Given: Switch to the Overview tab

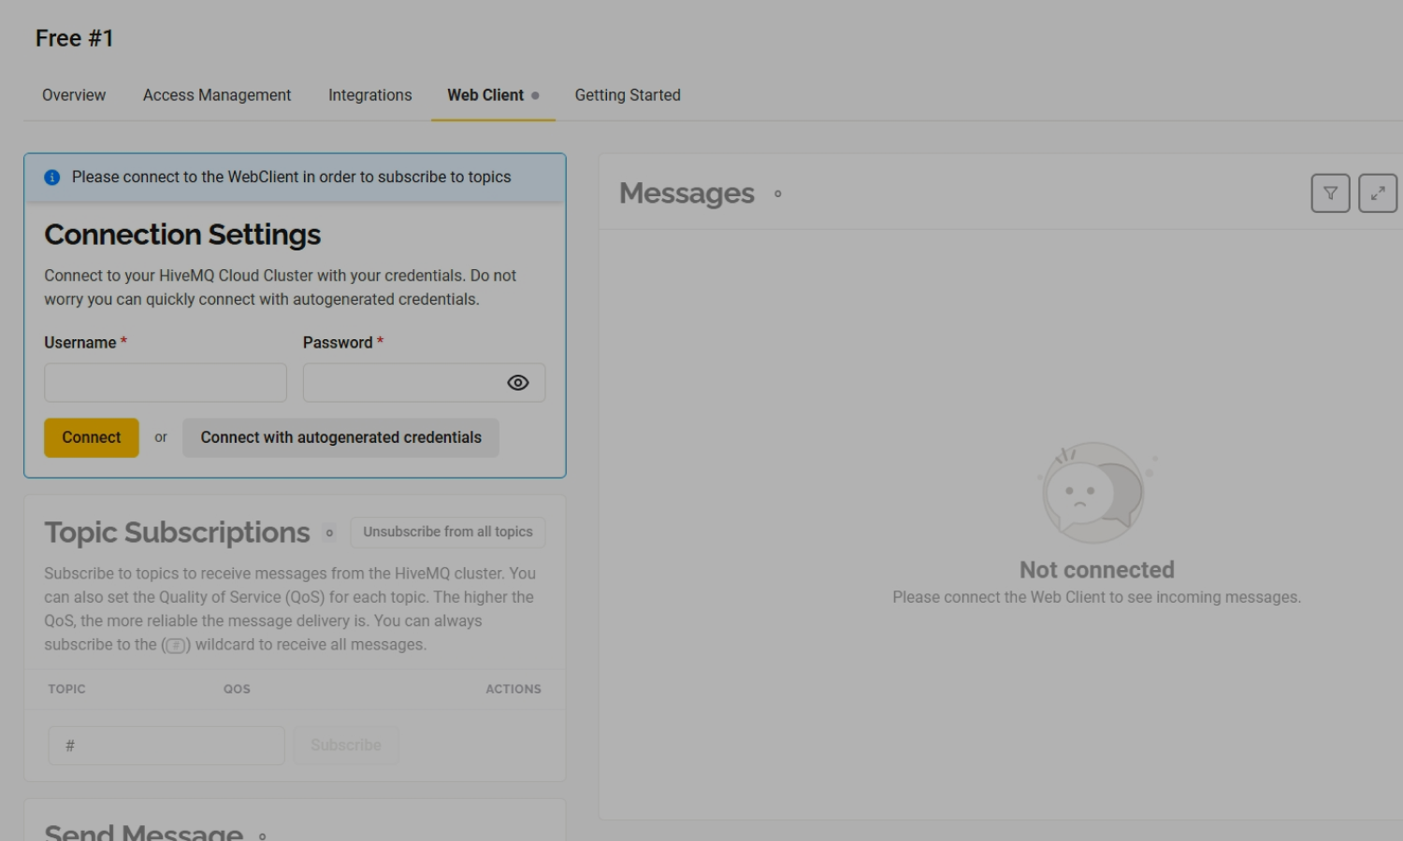Looking at the screenshot, I should pos(74,95).
